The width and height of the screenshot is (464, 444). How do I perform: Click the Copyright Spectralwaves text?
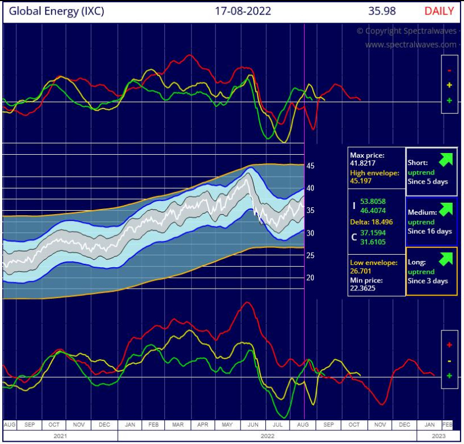406,31
